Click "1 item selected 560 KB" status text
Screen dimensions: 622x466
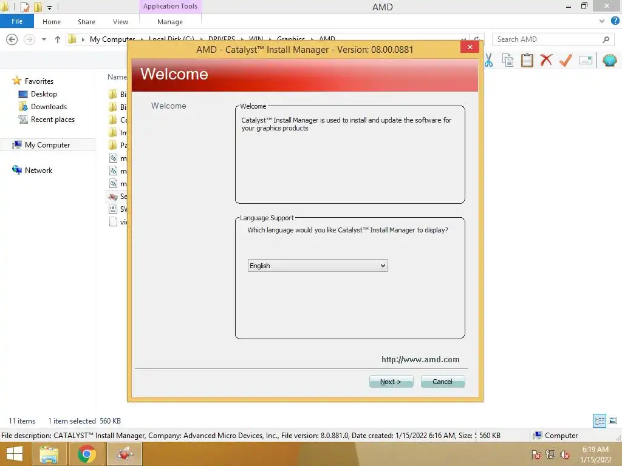(x=84, y=421)
